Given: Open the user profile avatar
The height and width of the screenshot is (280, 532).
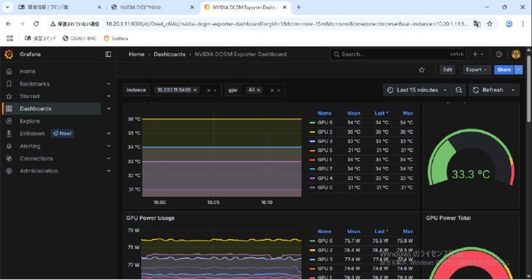Looking at the screenshot, I should pyautogui.click(x=516, y=54).
